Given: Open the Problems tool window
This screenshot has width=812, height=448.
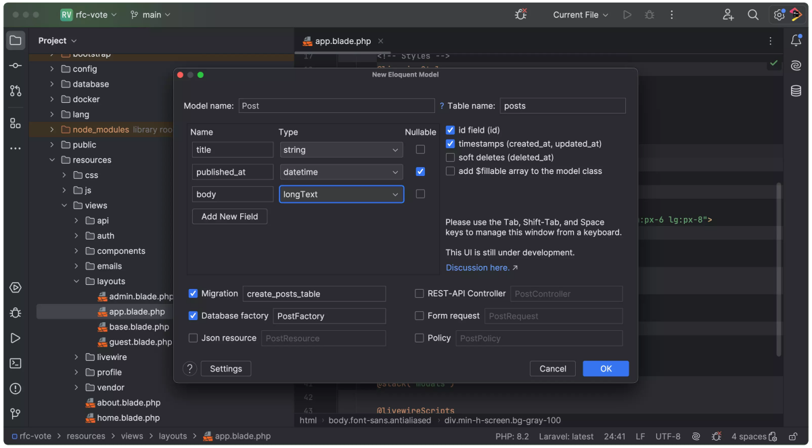Looking at the screenshot, I should click(x=15, y=388).
